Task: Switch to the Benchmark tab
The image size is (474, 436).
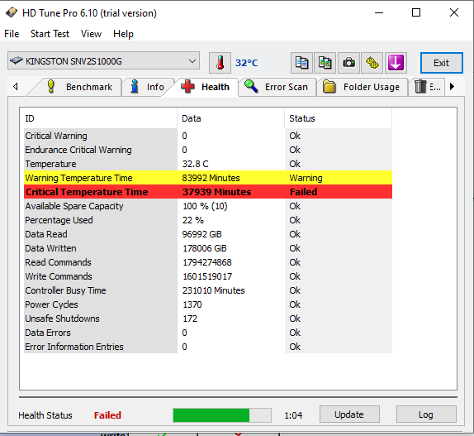Action: click(76, 87)
